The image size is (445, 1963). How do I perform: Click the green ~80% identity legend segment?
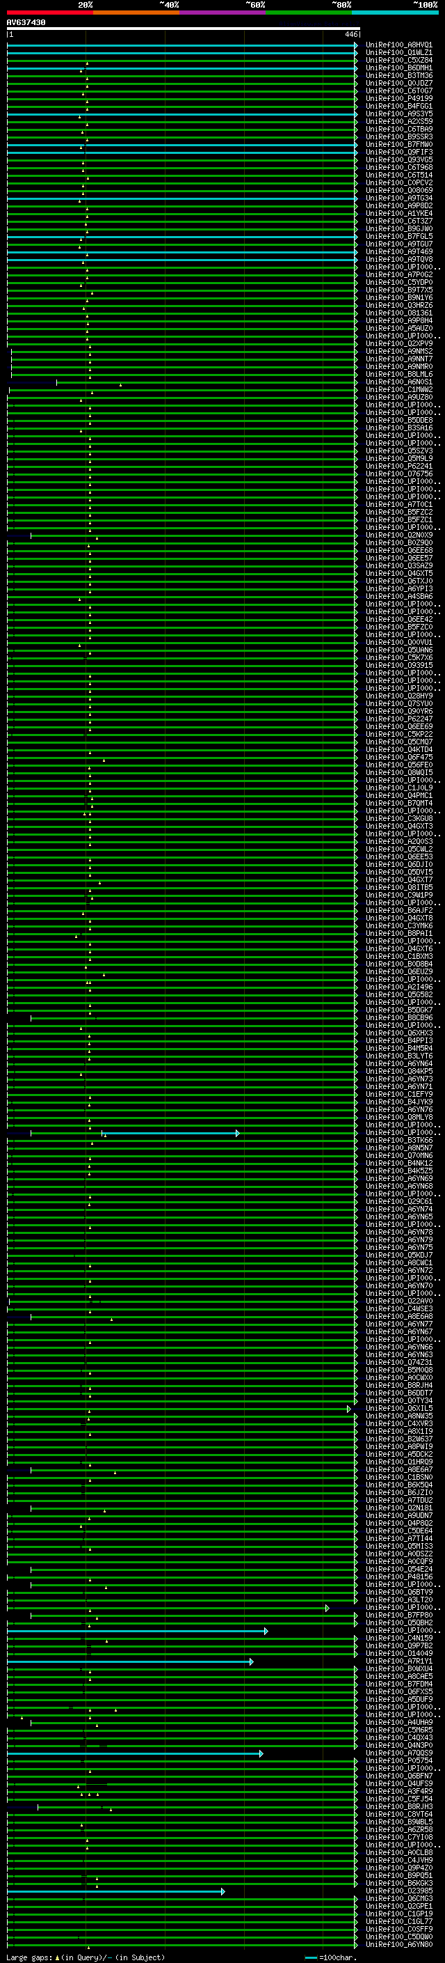[309, 13]
